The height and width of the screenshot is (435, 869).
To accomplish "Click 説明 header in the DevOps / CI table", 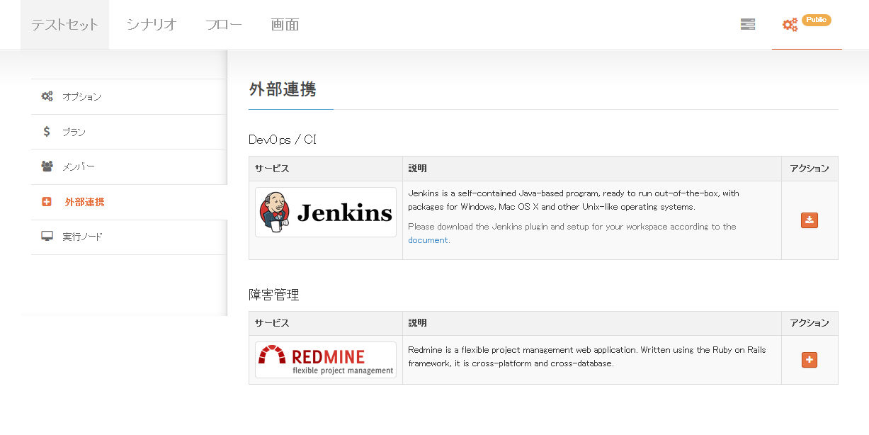I will coord(418,169).
